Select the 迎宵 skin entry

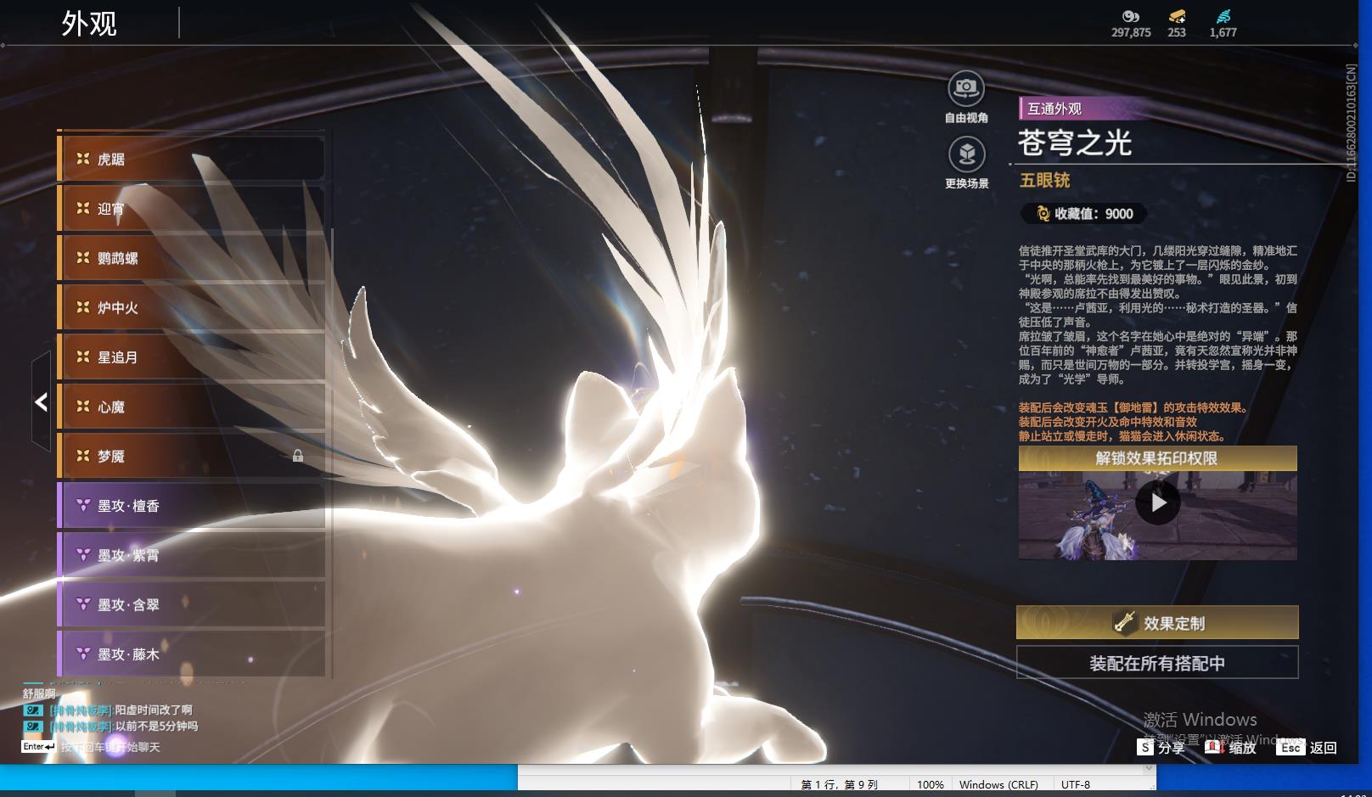click(x=191, y=208)
